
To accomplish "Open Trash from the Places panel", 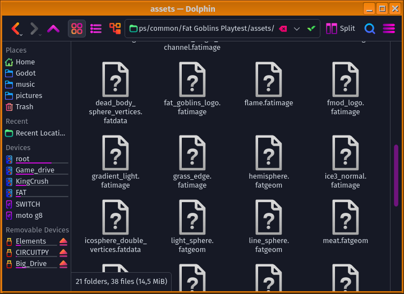I will point(24,107).
